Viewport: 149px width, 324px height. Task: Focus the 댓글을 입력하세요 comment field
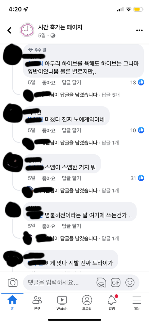[x=60, y=283]
